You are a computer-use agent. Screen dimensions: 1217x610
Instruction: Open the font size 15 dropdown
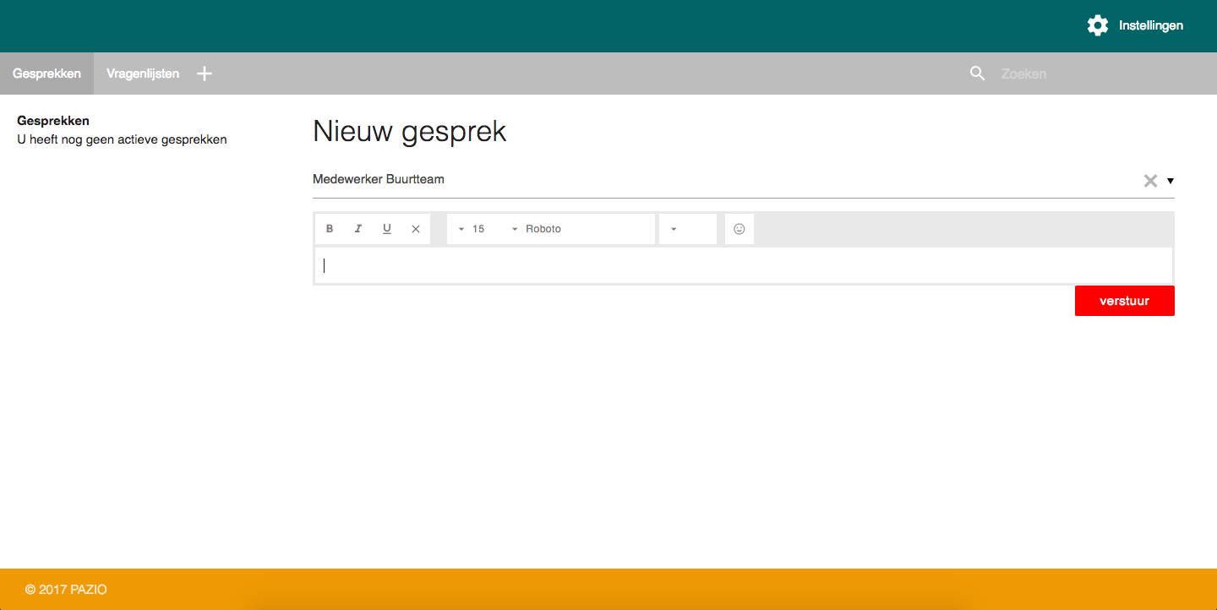[473, 229]
